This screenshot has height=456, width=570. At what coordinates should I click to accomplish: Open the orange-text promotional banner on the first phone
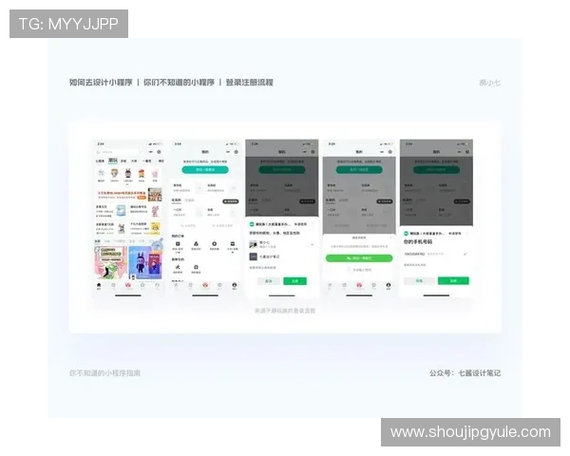(128, 195)
